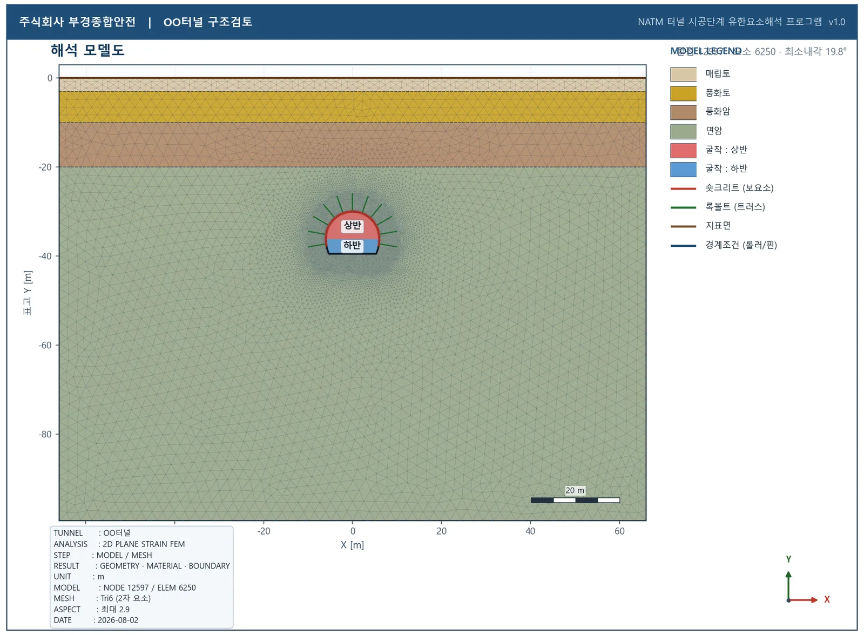Click the DATE : 2026-08-02 row
This screenshot has width=864, height=635.
point(96,620)
